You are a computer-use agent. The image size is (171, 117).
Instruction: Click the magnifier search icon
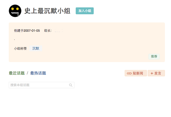point(71,85)
